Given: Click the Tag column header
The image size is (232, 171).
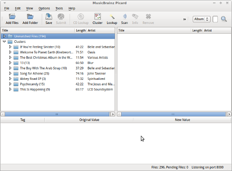Looking at the screenshot, I should pyautogui.click(x=23, y=120).
